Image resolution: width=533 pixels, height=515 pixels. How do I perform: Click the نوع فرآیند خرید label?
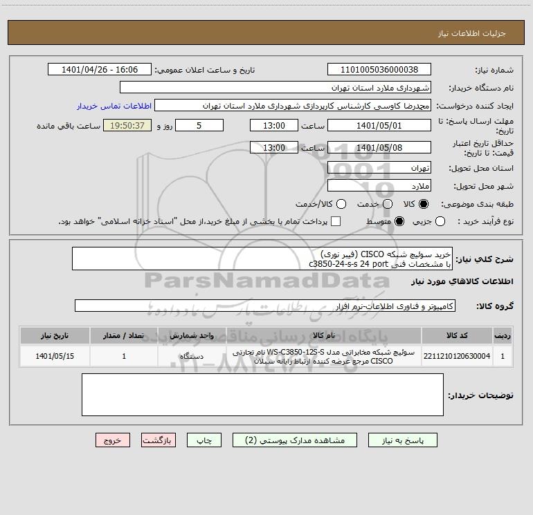(485, 221)
